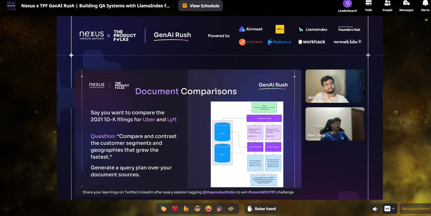The image size is (431, 216).
Task: Click the query plan flowchart diagram
Action: pyautogui.click(x=247, y=144)
